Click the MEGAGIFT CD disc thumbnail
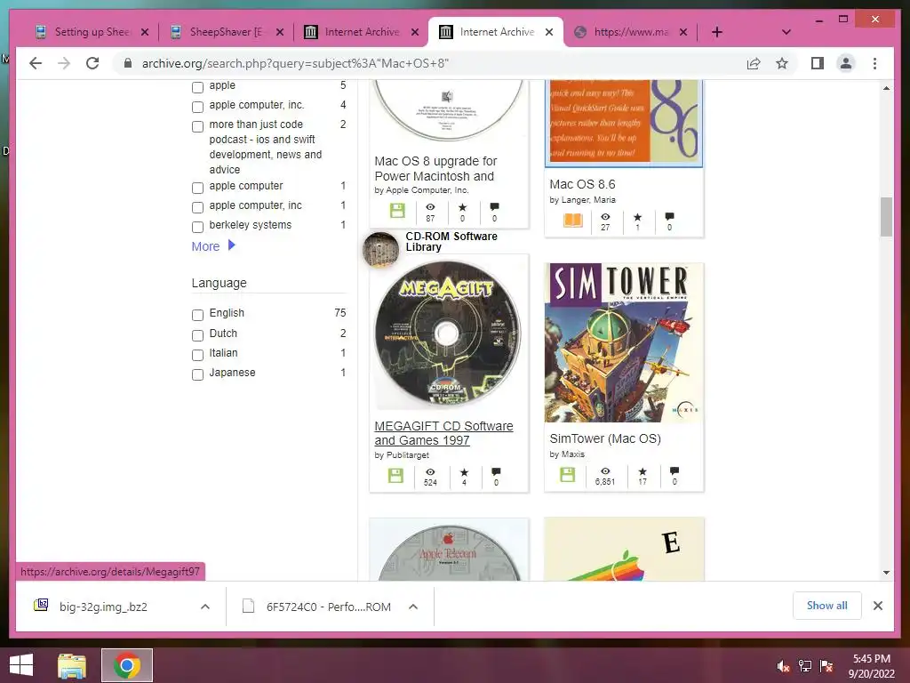 (448, 333)
